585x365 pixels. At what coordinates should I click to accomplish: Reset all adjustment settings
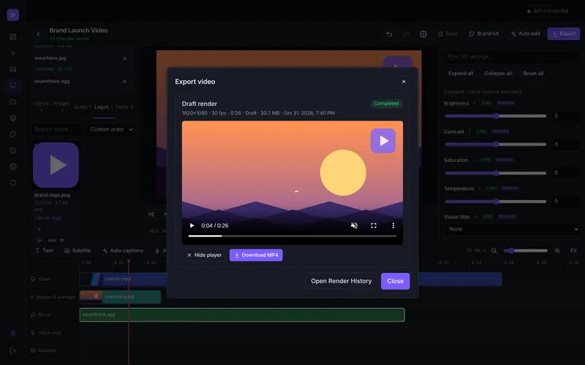533,74
